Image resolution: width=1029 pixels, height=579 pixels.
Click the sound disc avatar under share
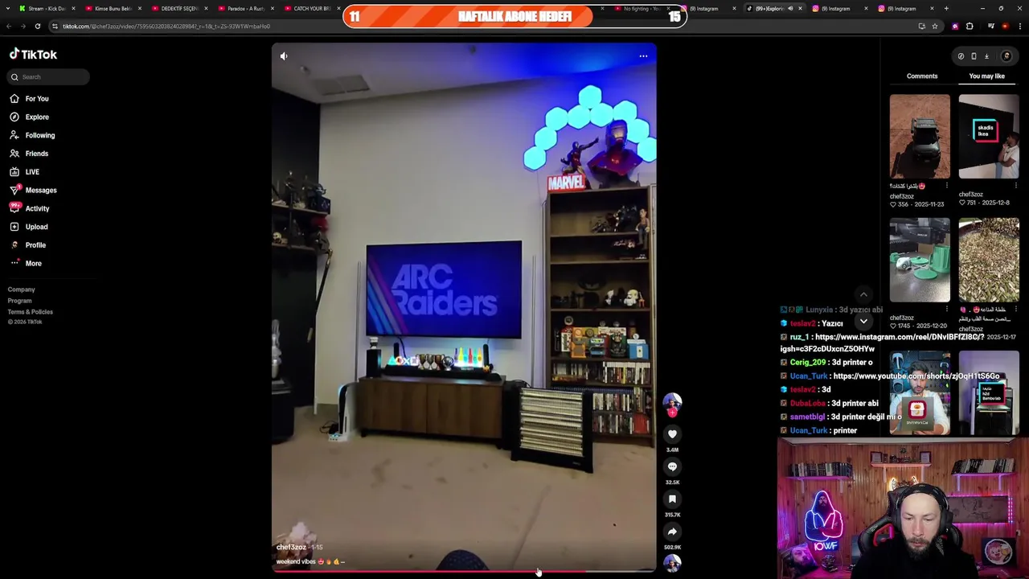[672, 563]
